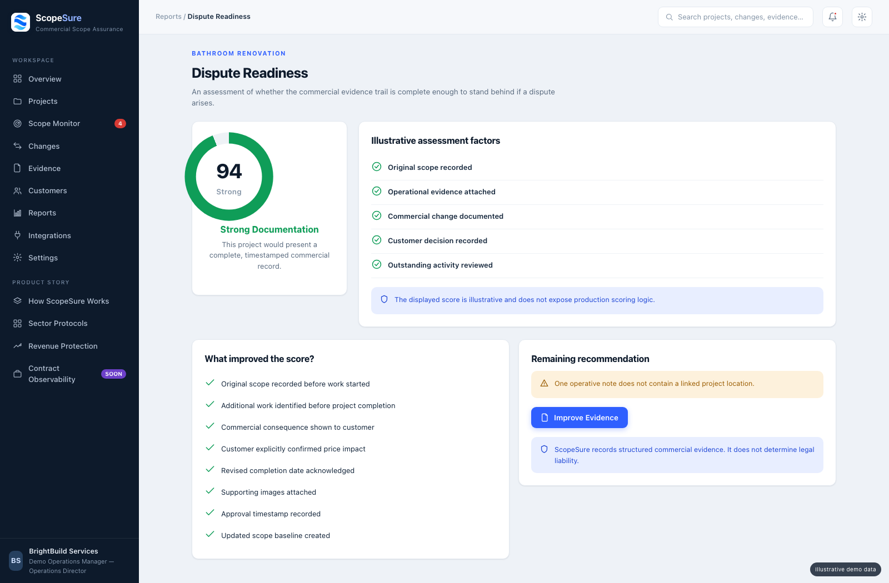Click 'Customer explicitly confirmed price impact'
Screen dimensions: 889x583
coord(293,449)
